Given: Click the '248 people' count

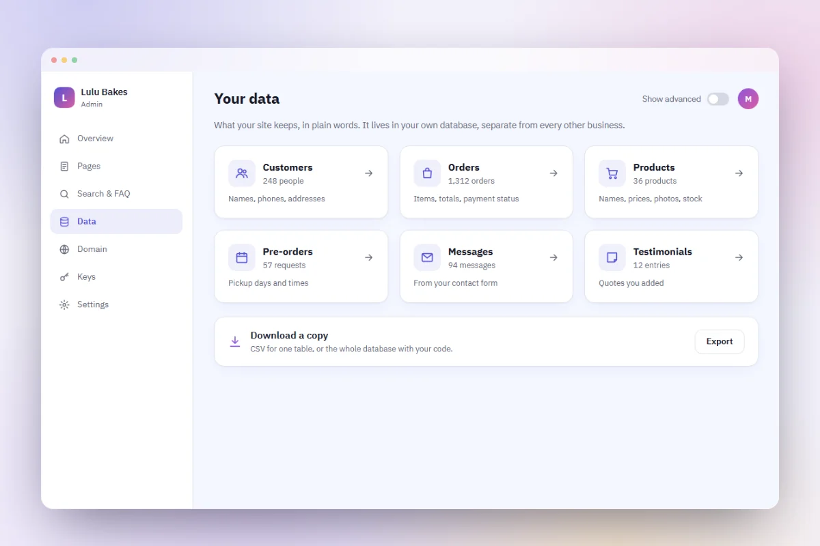Looking at the screenshot, I should coord(284,181).
